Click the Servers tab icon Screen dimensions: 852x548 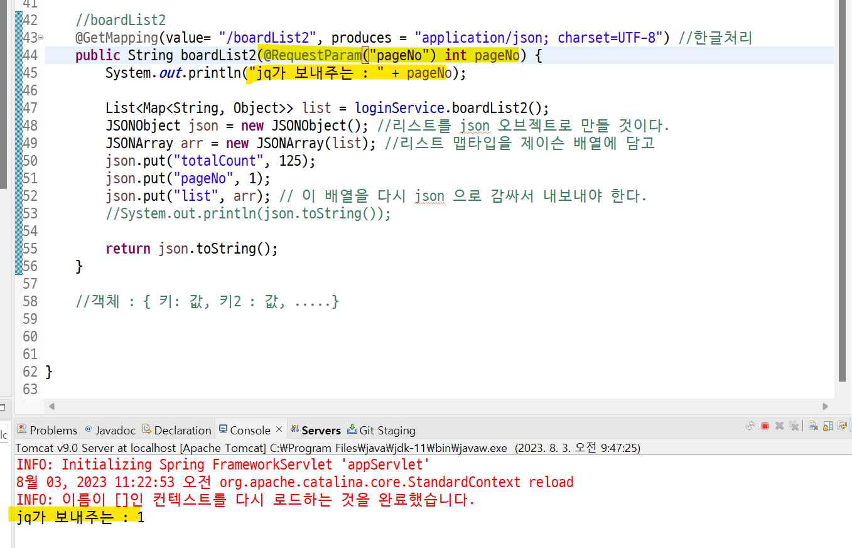(294, 429)
